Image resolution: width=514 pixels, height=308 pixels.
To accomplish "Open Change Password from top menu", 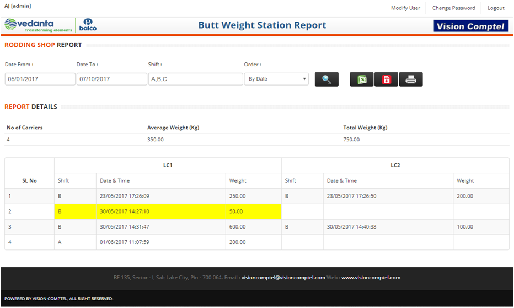I will [x=453, y=8].
